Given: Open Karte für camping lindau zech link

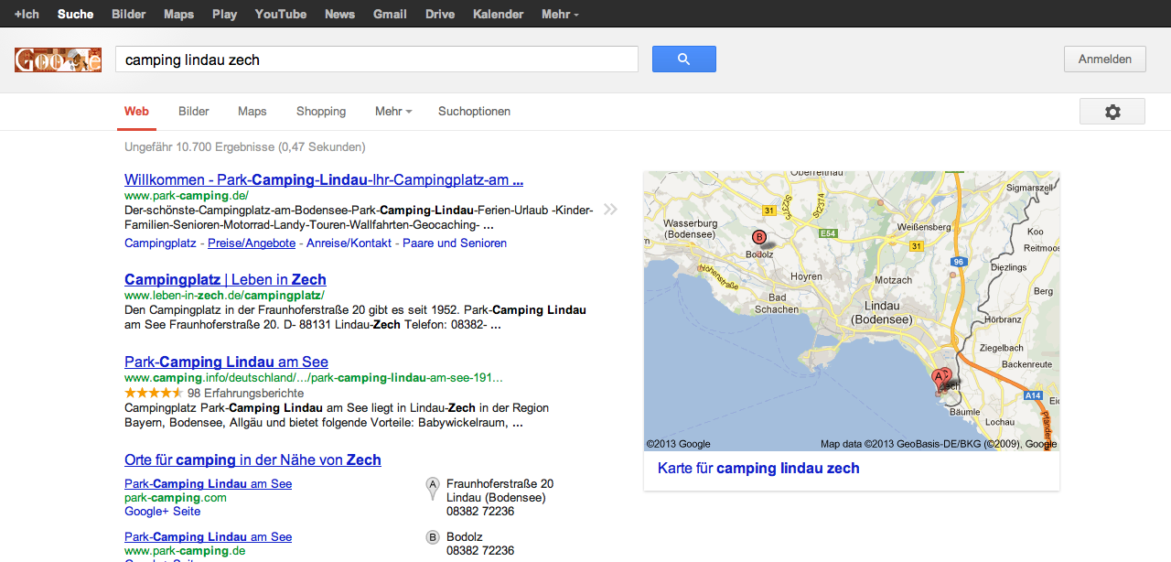Looking at the screenshot, I should pos(758,469).
